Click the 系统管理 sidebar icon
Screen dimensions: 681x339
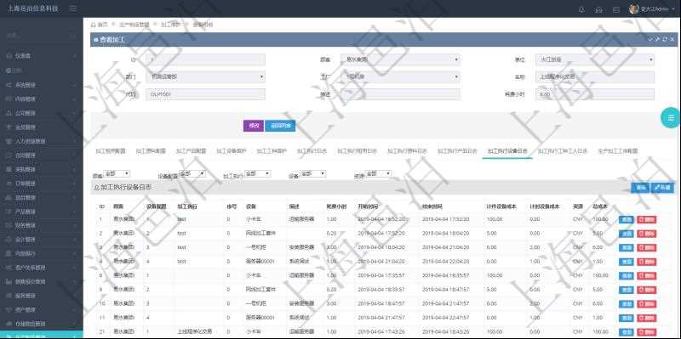pyautogui.click(x=9, y=85)
